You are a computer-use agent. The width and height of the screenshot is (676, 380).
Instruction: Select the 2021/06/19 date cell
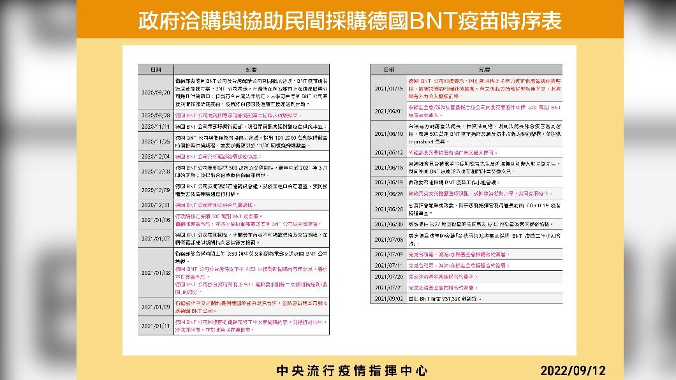tap(388, 183)
